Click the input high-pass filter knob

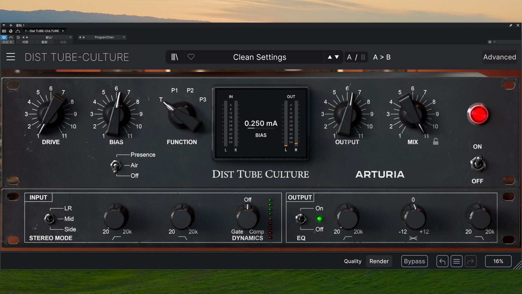(116, 217)
